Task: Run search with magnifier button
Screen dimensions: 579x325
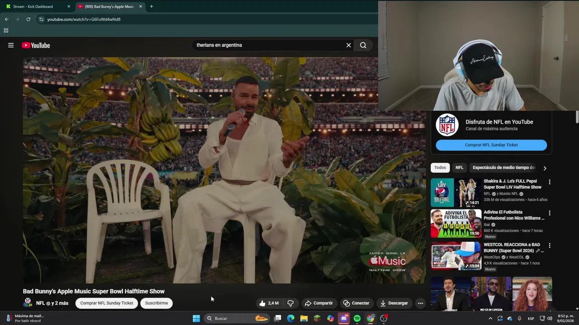Action: [363, 45]
